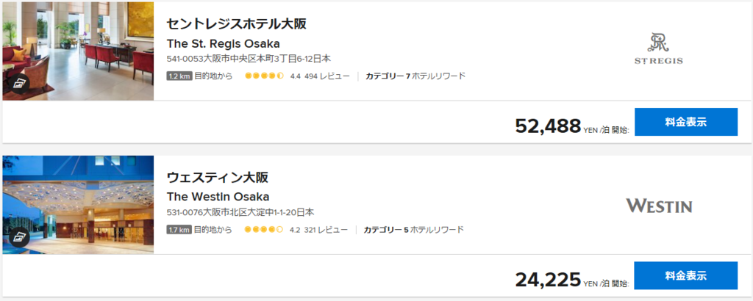Viewport: 753px width, 301px height.
Task: Click the Westin brand logo
Action: [659, 206]
